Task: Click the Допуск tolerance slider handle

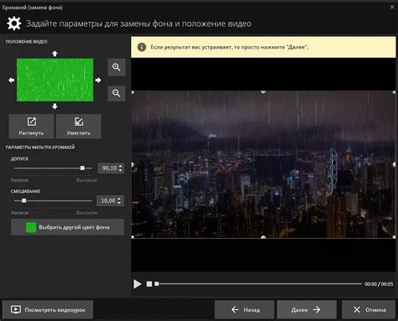Action: click(82, 168)
